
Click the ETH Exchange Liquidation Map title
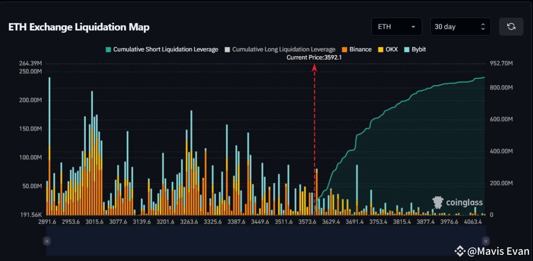(78, 27)
